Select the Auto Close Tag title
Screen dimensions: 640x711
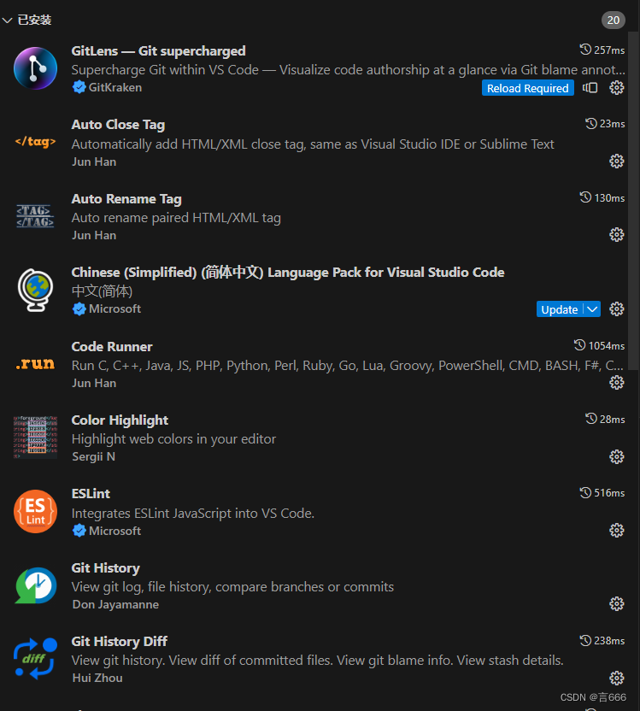[118, 124]
